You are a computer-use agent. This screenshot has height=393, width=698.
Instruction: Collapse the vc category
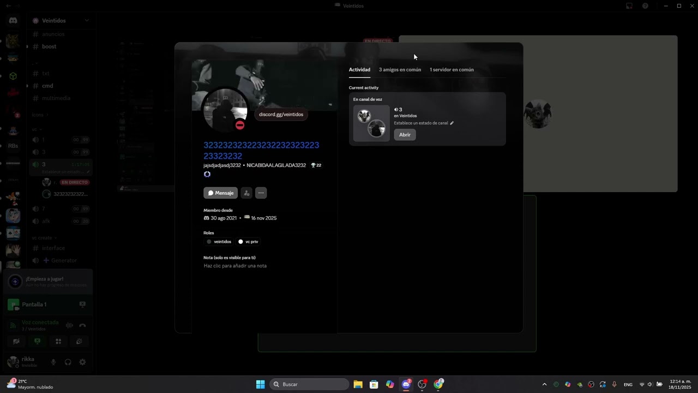pyautogui.click(x=37, y=129)
